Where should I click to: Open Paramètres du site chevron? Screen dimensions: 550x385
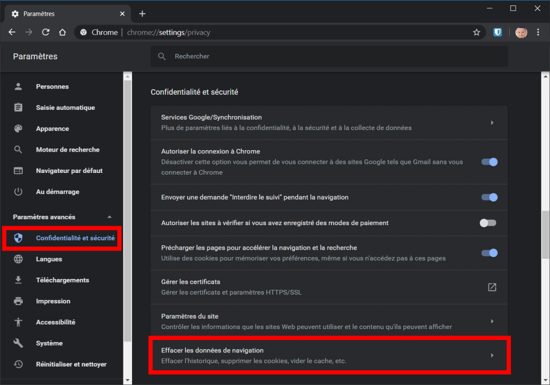[492, 321]
